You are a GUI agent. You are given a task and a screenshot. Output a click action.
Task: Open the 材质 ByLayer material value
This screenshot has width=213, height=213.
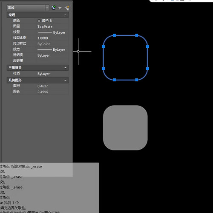(x=43, y=74)
